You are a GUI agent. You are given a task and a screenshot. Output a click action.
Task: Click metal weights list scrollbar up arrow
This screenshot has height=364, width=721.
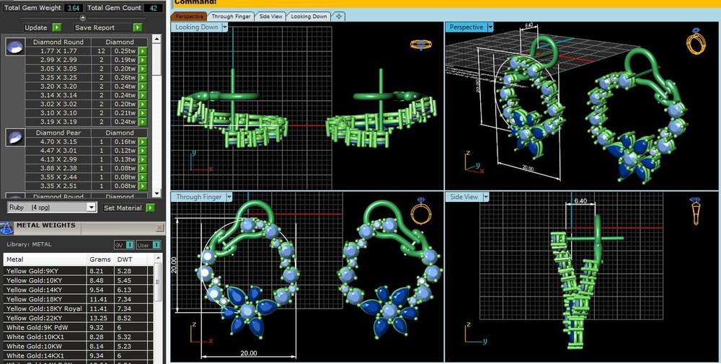pyautogui.click(x=158, y=259)
